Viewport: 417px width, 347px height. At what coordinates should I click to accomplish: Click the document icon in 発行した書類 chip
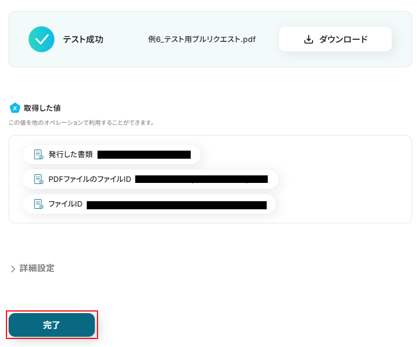(x=39, y=154)
